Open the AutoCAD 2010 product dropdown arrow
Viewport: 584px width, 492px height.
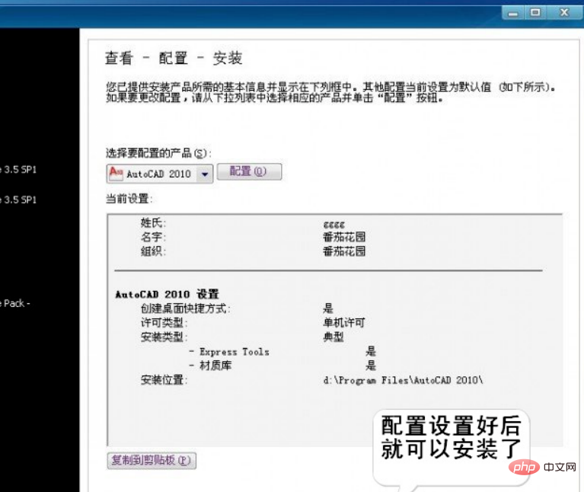point(205,174)
